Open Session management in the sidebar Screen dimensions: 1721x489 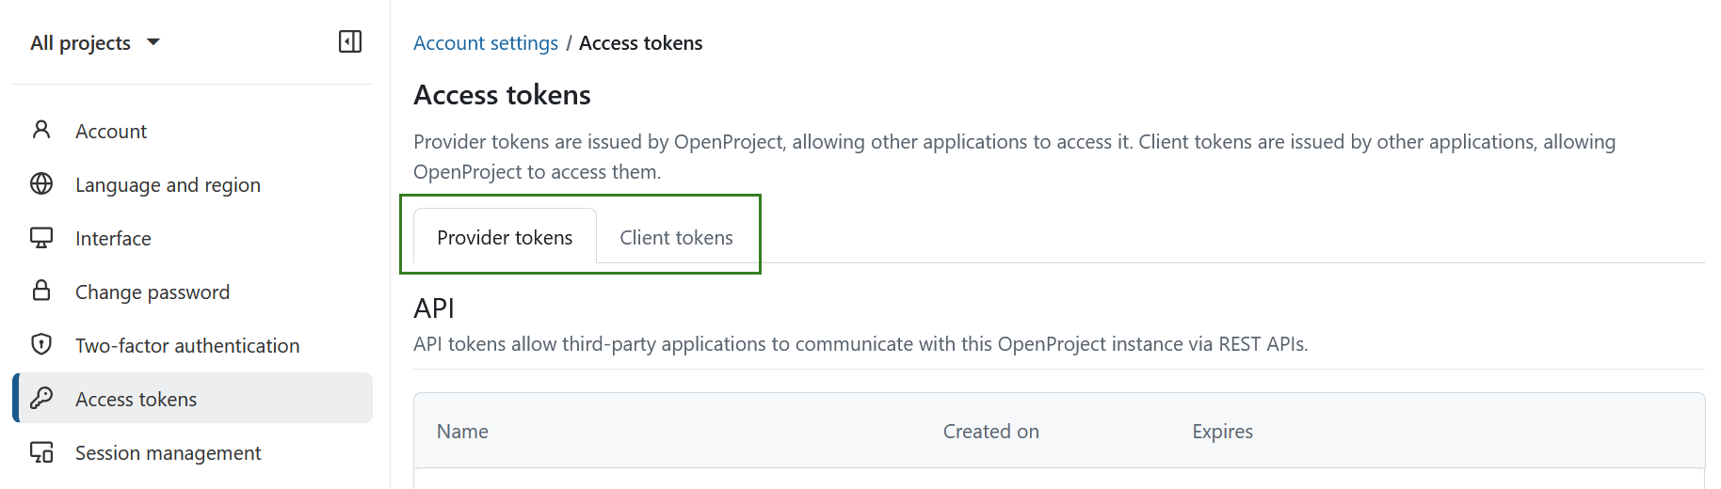click(169, 453)
